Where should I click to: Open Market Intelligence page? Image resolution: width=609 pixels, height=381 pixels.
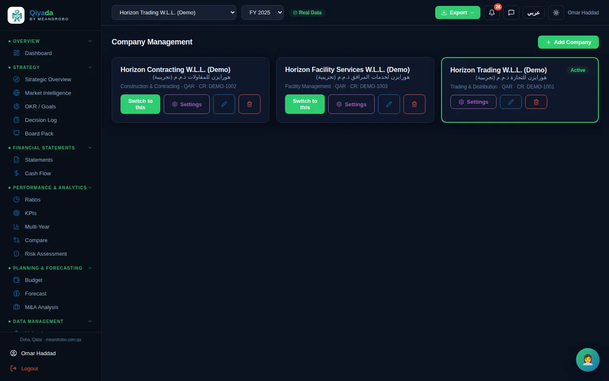[x=51, y=93]
